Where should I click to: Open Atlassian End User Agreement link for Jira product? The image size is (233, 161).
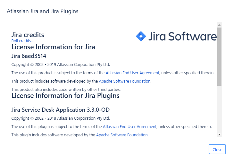[132, 73]
